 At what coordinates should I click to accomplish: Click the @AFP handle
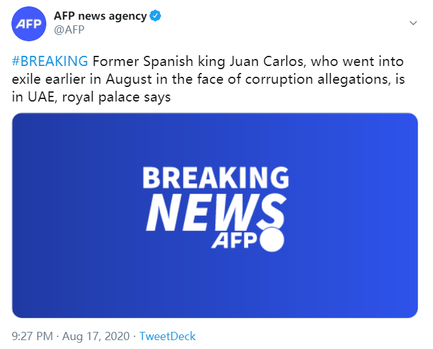[69, 29]
